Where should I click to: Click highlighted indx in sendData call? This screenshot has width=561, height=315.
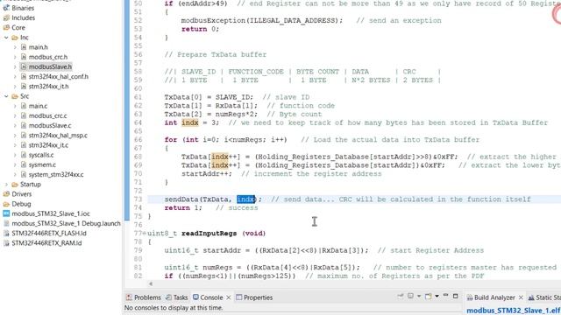(245, 199)
